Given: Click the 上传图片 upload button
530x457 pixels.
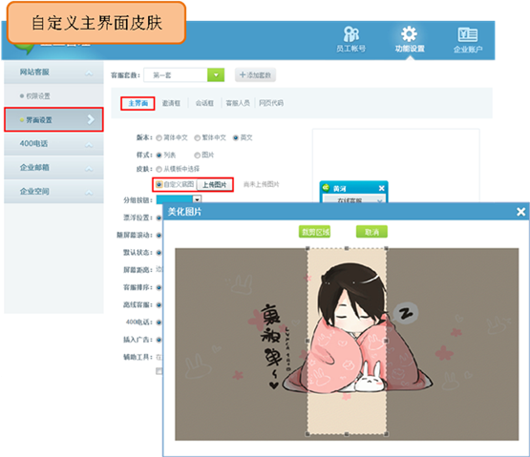Looking at the screenshot, I should click(214, 184).
